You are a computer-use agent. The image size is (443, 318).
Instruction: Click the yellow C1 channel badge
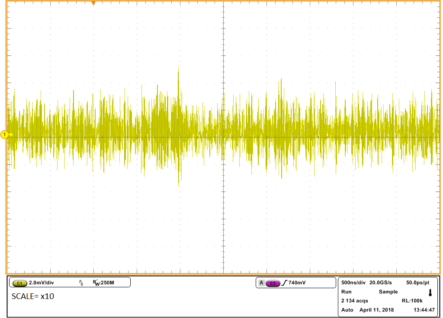pyautogui.click(x=20, y=283)
